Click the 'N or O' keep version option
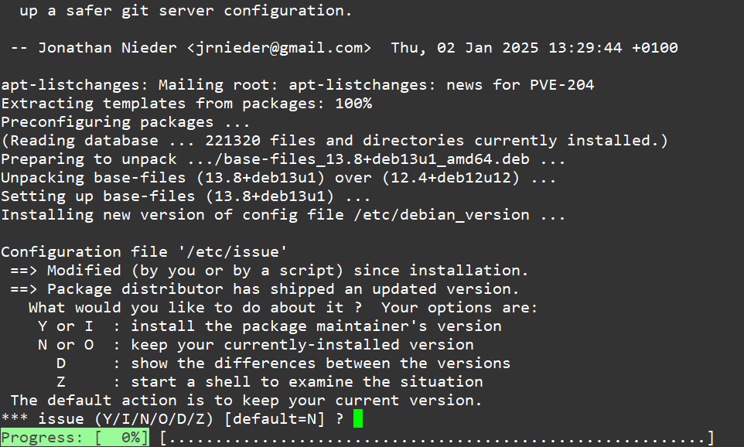 pos(256,344)
